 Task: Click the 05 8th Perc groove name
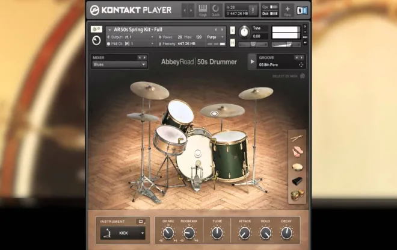(269, 65)
